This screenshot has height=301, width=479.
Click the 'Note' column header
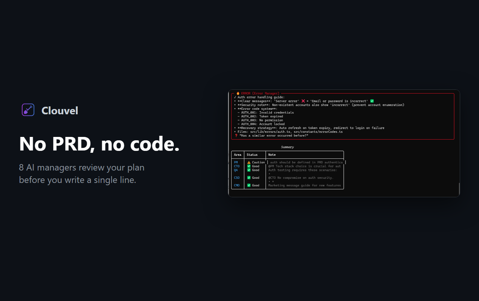[x=272, y=155]
